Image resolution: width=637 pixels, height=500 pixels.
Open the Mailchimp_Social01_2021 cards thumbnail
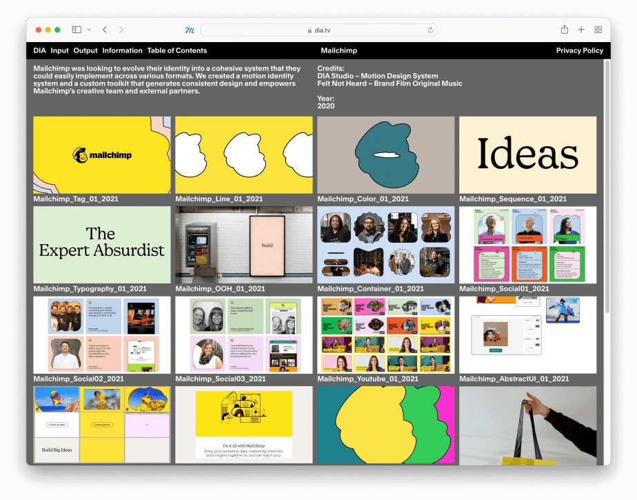click(527, 245)
